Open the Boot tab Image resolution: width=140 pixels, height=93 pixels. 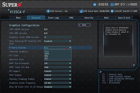[x=106, y=18]
